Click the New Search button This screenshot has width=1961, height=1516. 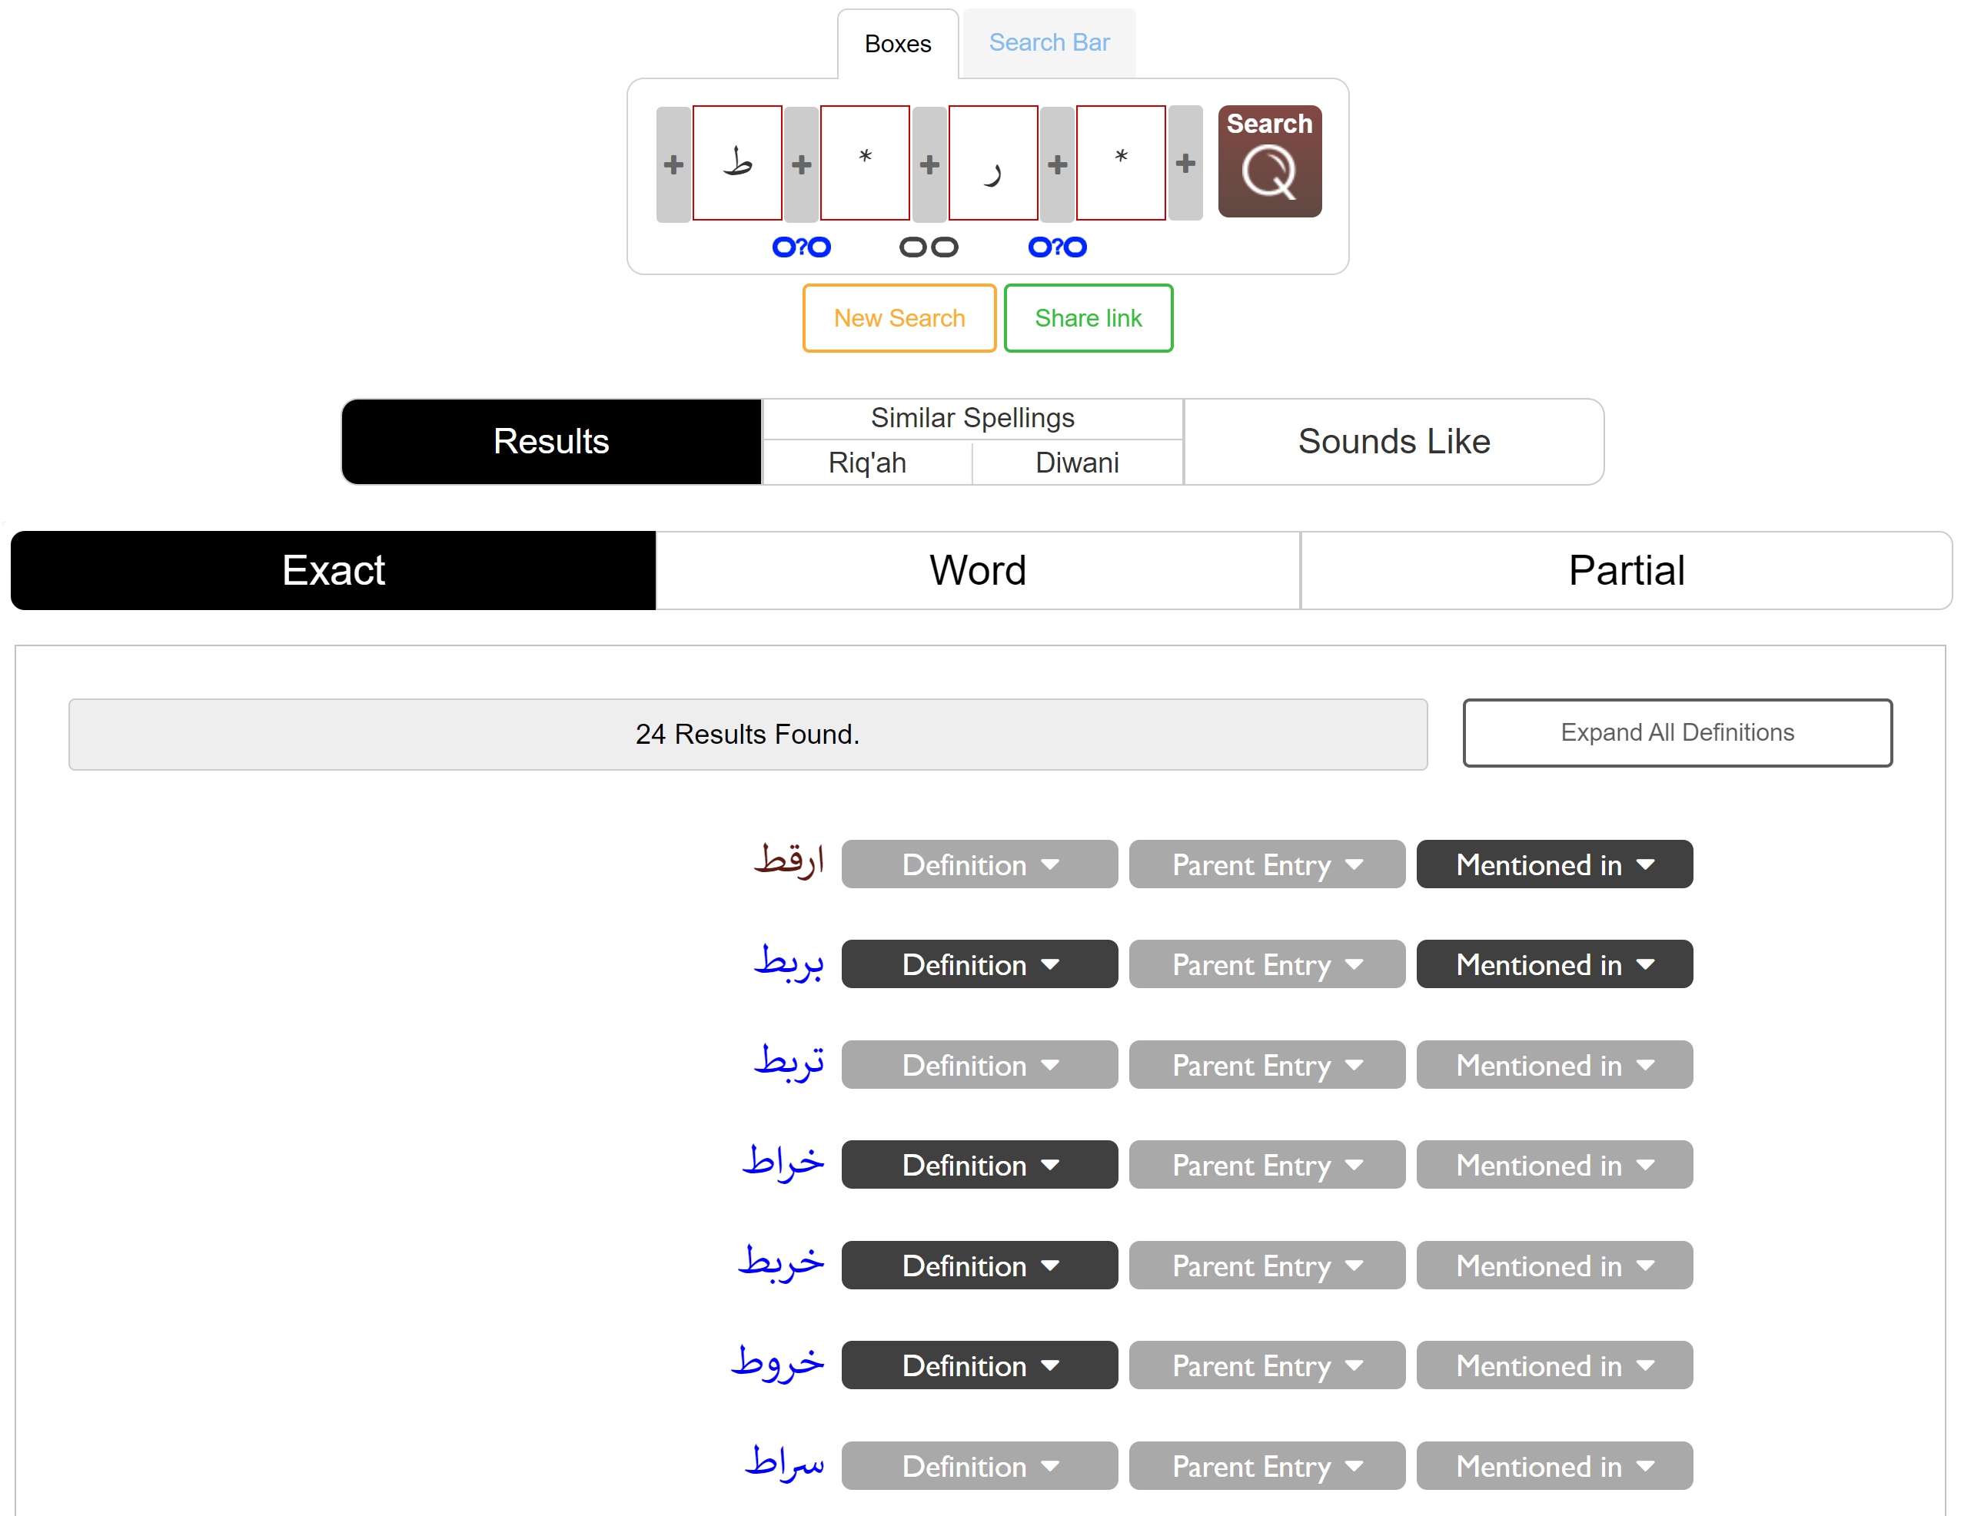899,319
